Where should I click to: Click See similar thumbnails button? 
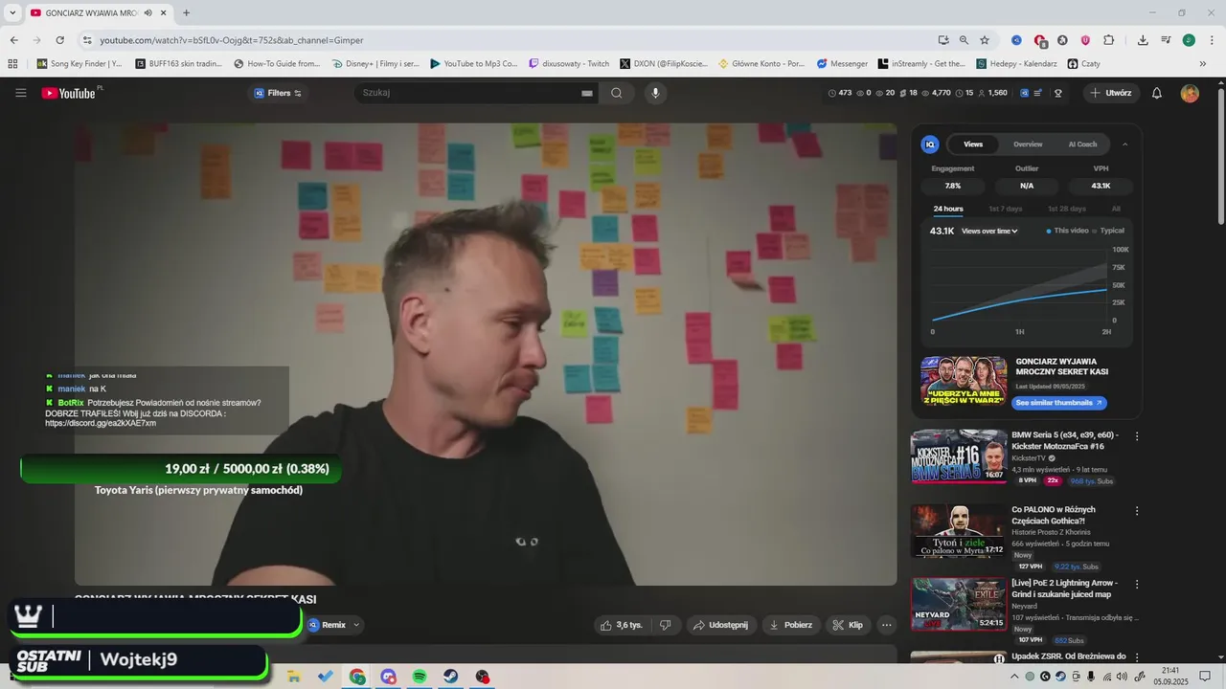click(x=1058, y=403)
